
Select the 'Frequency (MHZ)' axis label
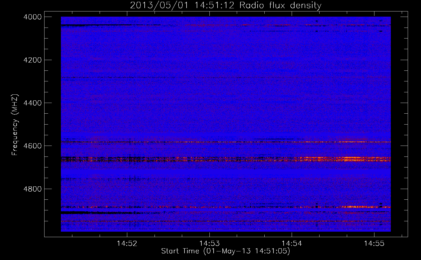click(15, 125)
